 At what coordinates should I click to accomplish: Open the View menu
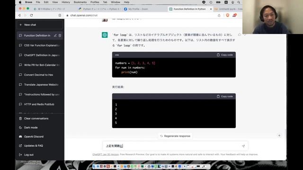coord(55,2)
